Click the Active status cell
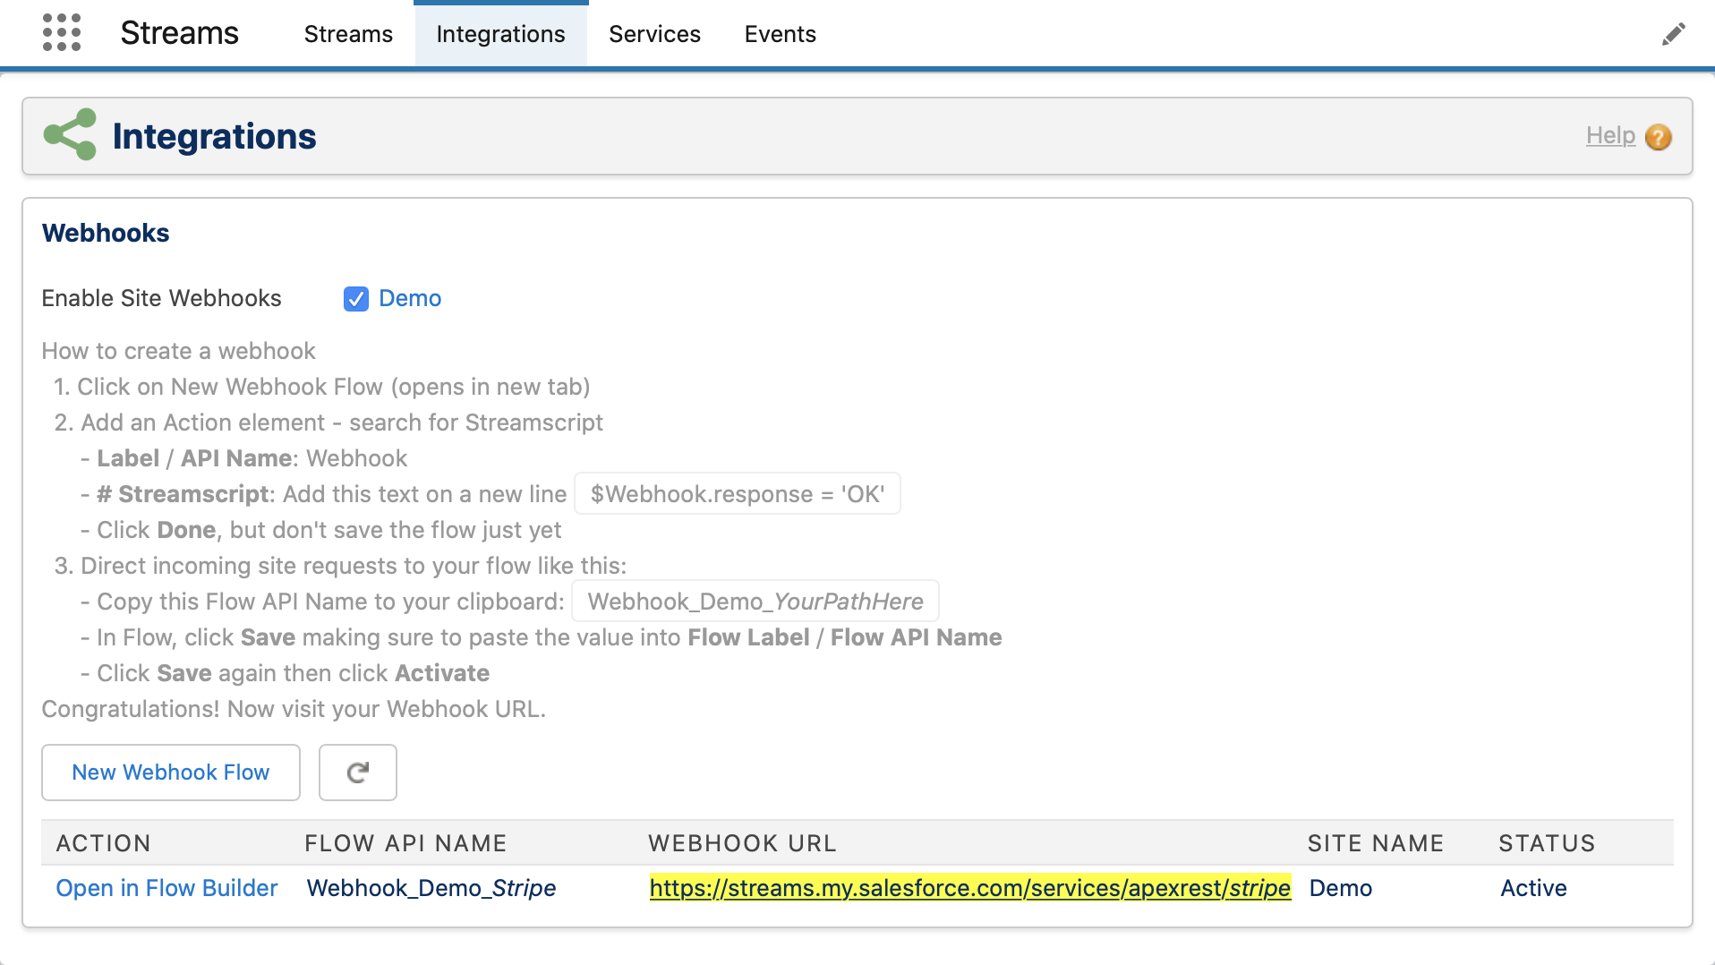This screenshot has height=965, width=1715. [x=1533, y=888]
